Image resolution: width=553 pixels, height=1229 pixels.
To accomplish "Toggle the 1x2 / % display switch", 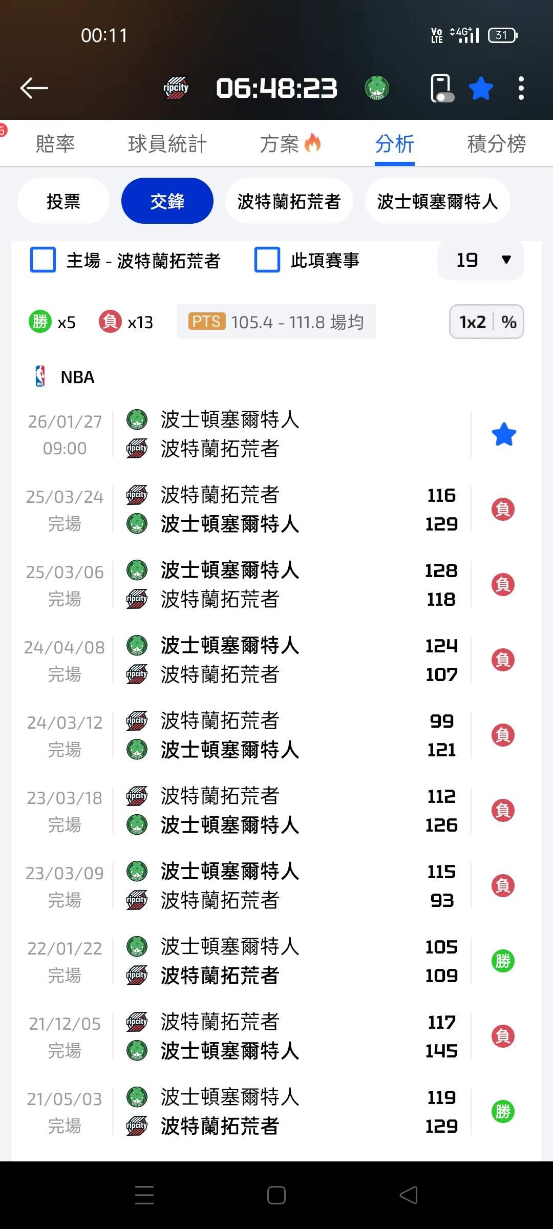I will (486, 322).
